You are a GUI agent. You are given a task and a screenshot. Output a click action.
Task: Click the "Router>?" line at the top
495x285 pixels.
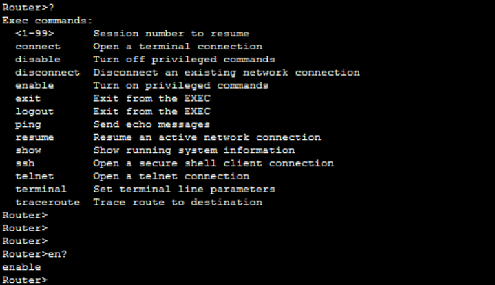coord(25,8)
